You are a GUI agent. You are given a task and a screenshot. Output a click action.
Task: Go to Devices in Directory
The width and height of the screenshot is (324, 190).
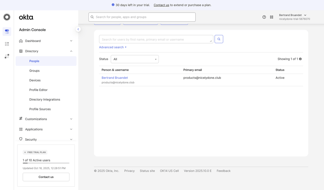(35, 80)
